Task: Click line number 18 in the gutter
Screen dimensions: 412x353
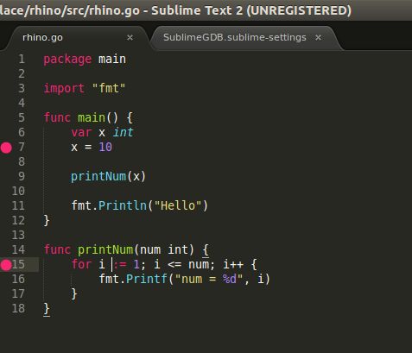Action: coord(18,308)
